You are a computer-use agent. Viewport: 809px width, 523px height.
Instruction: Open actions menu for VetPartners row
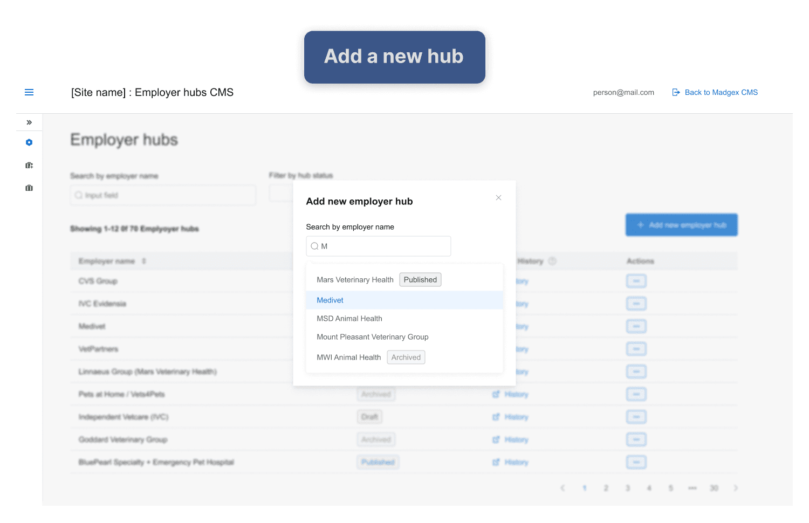636,349
